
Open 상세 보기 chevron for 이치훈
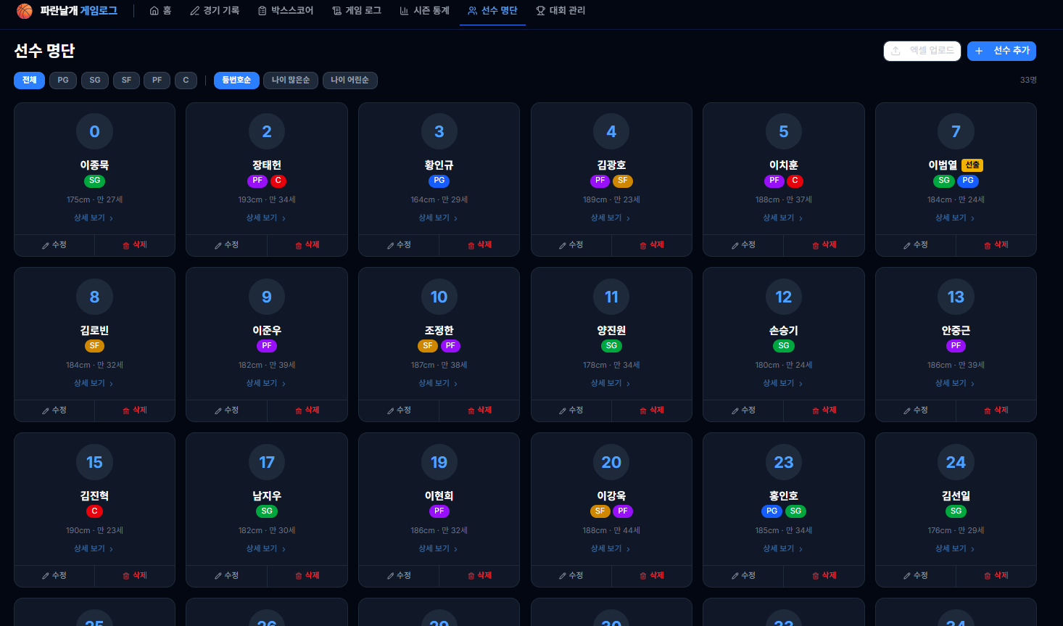tap(801, 218)
